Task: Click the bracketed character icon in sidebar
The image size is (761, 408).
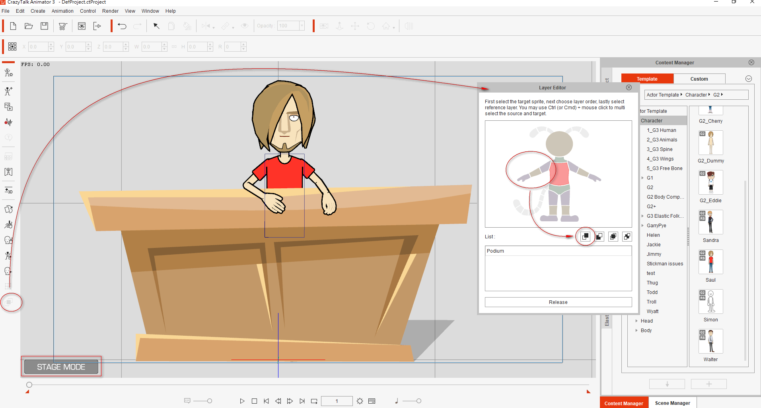Action: tap(8, 172)
